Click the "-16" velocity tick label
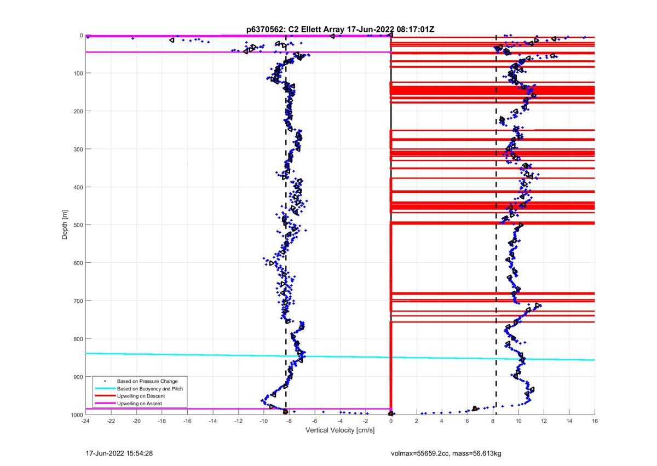657x466 pixels. [x=187, y=421]
